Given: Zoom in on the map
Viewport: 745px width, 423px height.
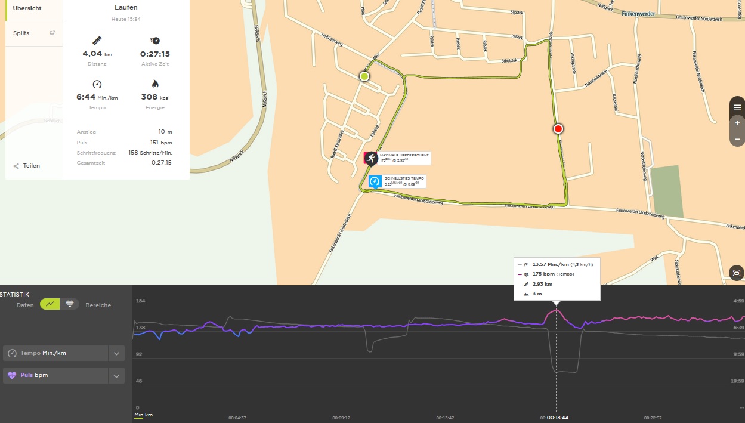Looking at the screenshot, I should 737,123.
